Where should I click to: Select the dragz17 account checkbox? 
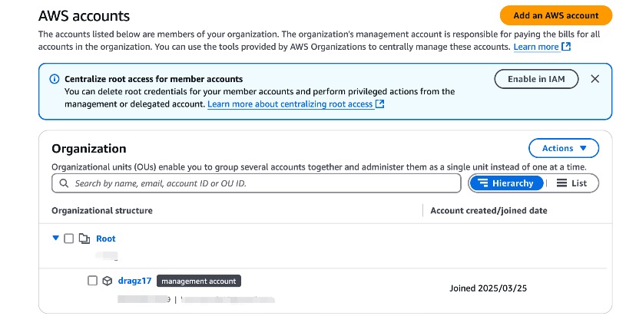(92, 281)
